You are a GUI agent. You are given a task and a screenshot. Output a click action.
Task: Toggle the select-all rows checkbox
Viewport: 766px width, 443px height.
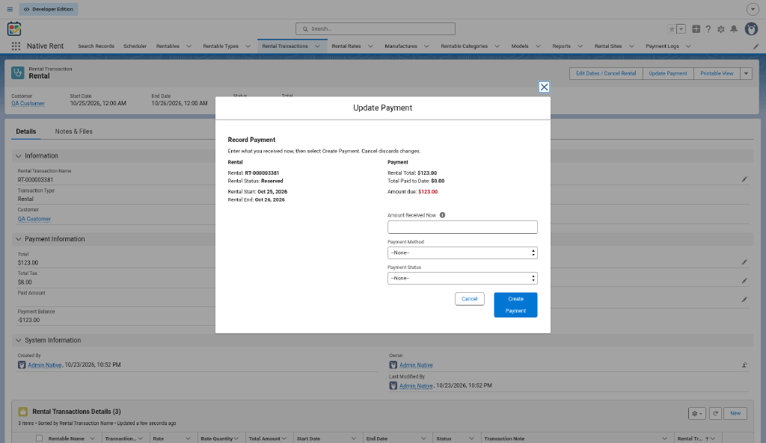[39, 439]
